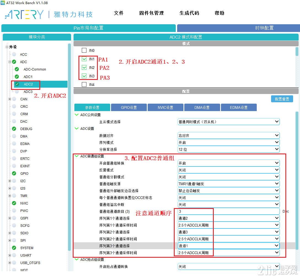Click the gray status circle beside DMA

click(14, 136)
